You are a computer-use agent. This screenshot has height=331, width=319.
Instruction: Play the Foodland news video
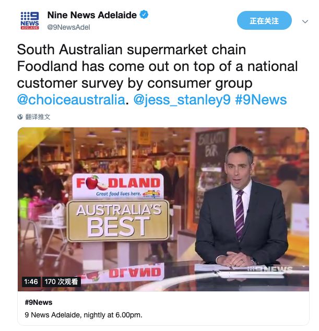click(163, 209)
